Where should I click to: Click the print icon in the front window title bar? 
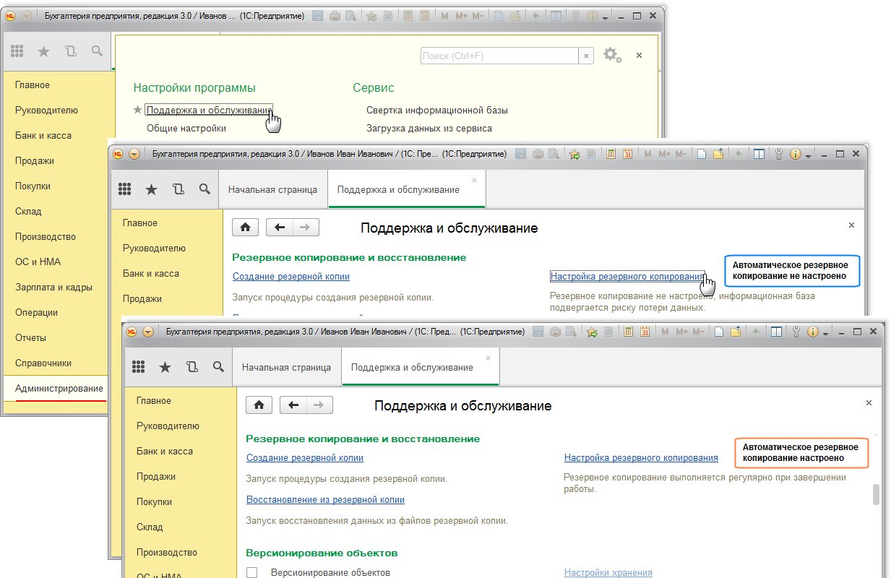[x=554, y=332]
